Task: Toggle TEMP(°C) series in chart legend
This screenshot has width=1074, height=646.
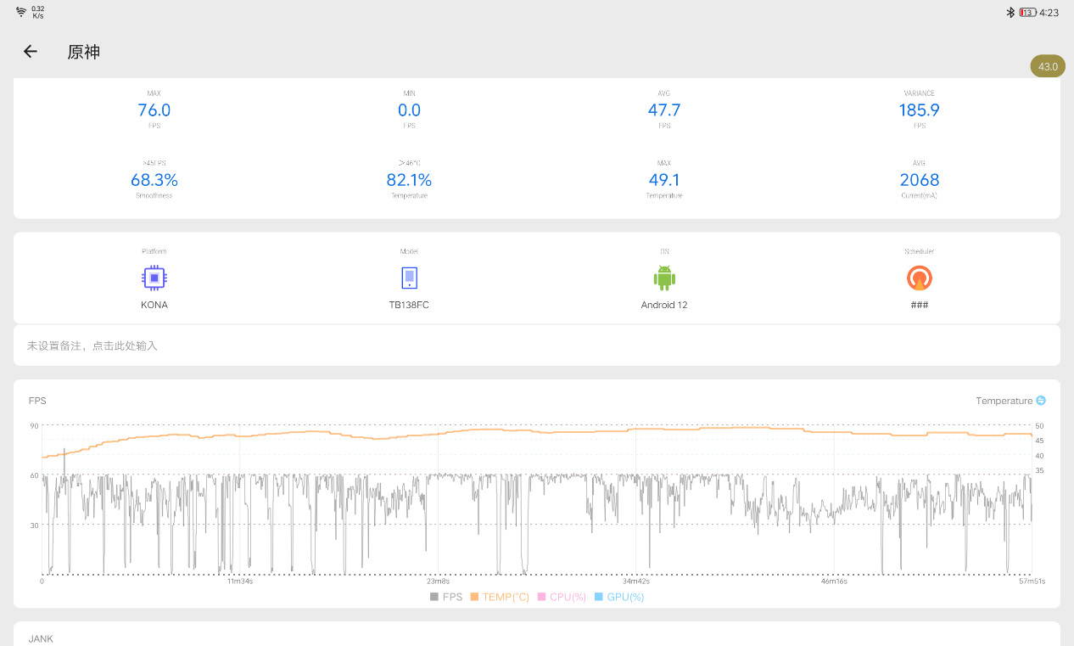Action: coord(500,597)
